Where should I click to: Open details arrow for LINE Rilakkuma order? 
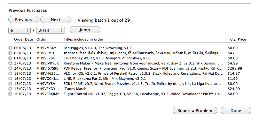click(10, 79)
